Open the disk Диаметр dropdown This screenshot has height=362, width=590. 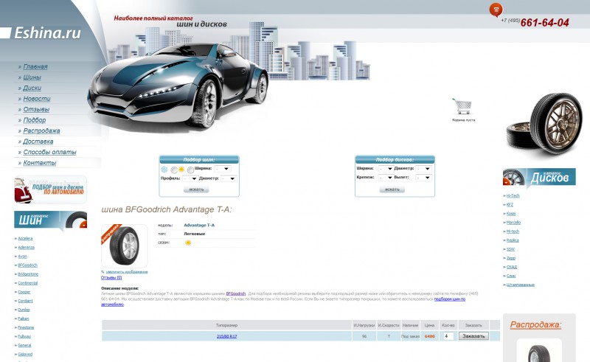[423, 169]
